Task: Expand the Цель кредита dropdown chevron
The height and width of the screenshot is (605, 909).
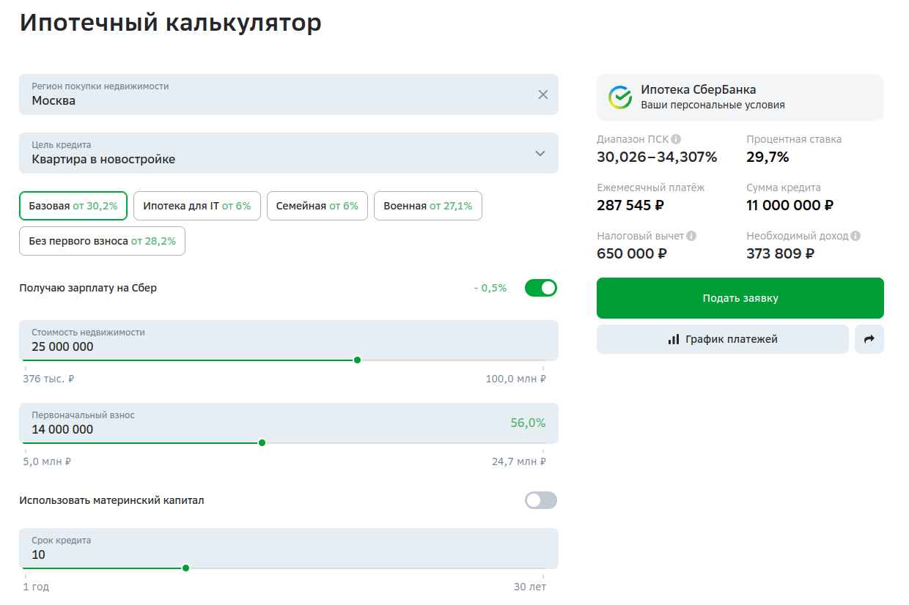Action: click(540, 153)
